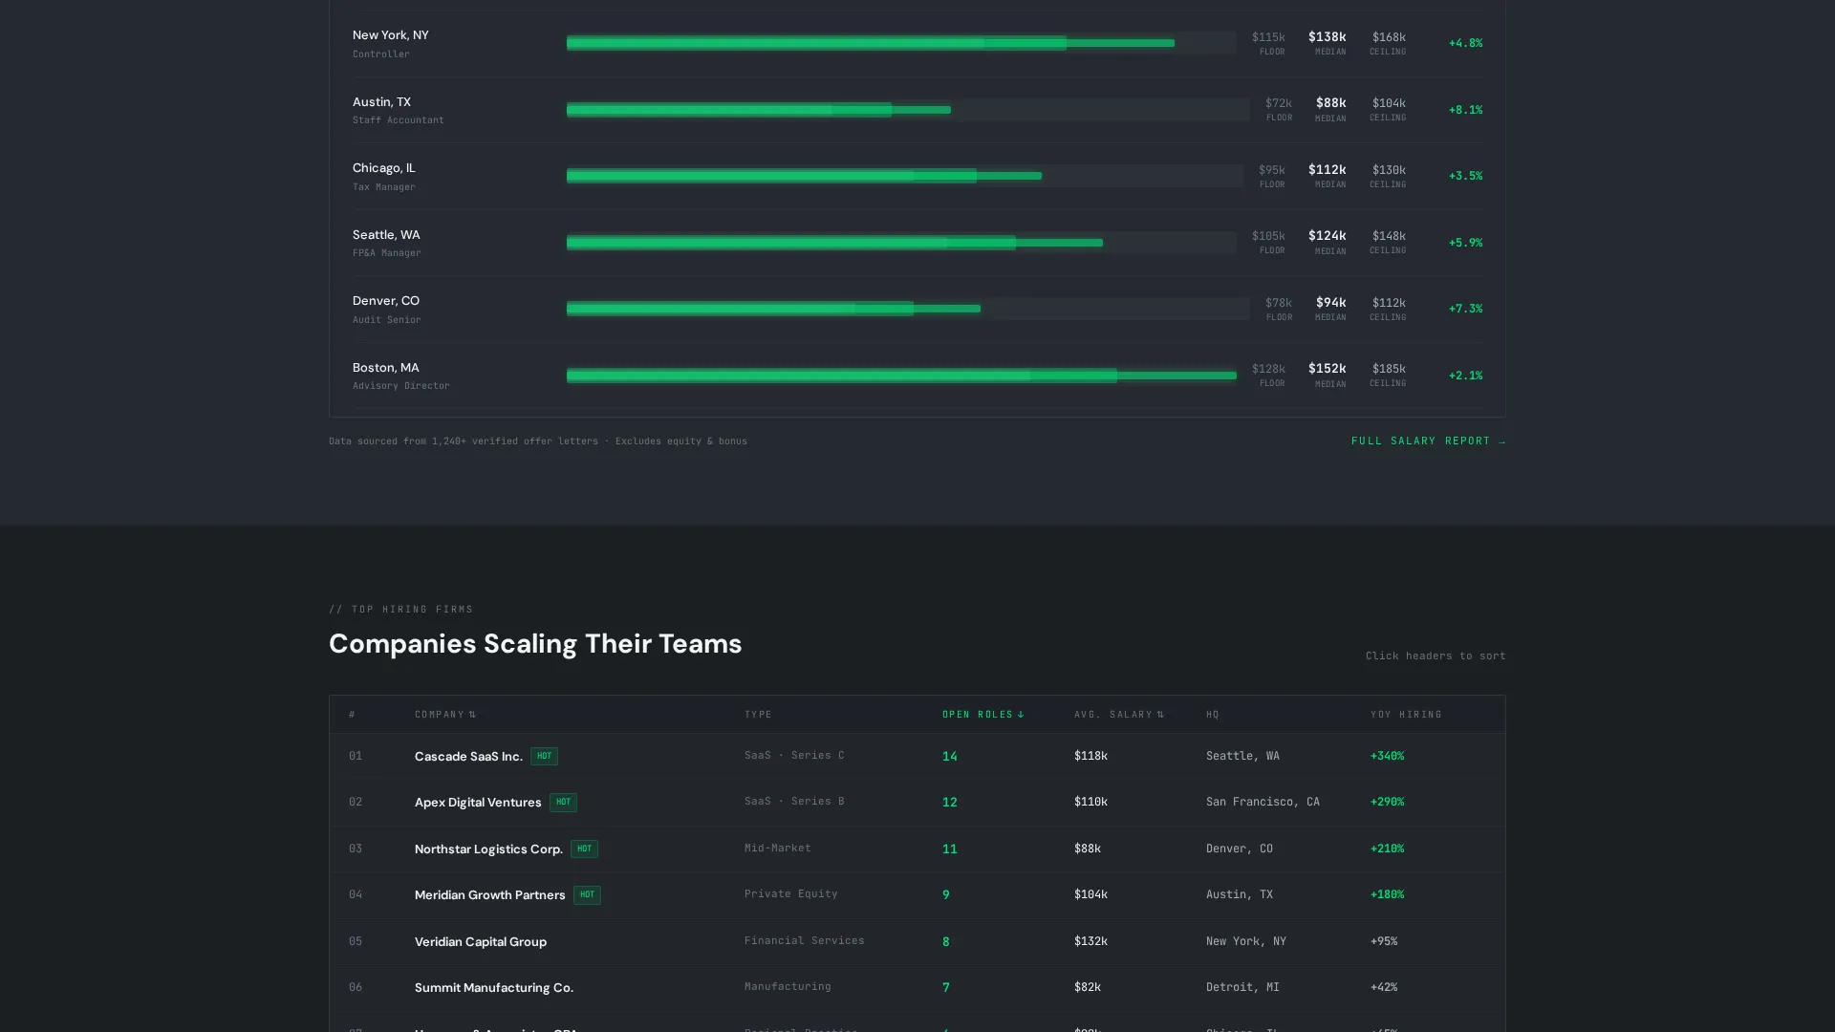Click the Seattle, WA salary range bar
Image resolution: width=1835 pixels, height=1032 pixels.
point(901,243)
